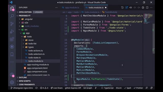Open the Explorer view in activity bar
The image size is (163, 92).
[12, 8]
